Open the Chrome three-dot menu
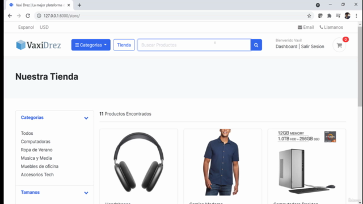Image resolution: width=363 pixels, height=204 pixels. pyautogui.click(x=356, y=16)
